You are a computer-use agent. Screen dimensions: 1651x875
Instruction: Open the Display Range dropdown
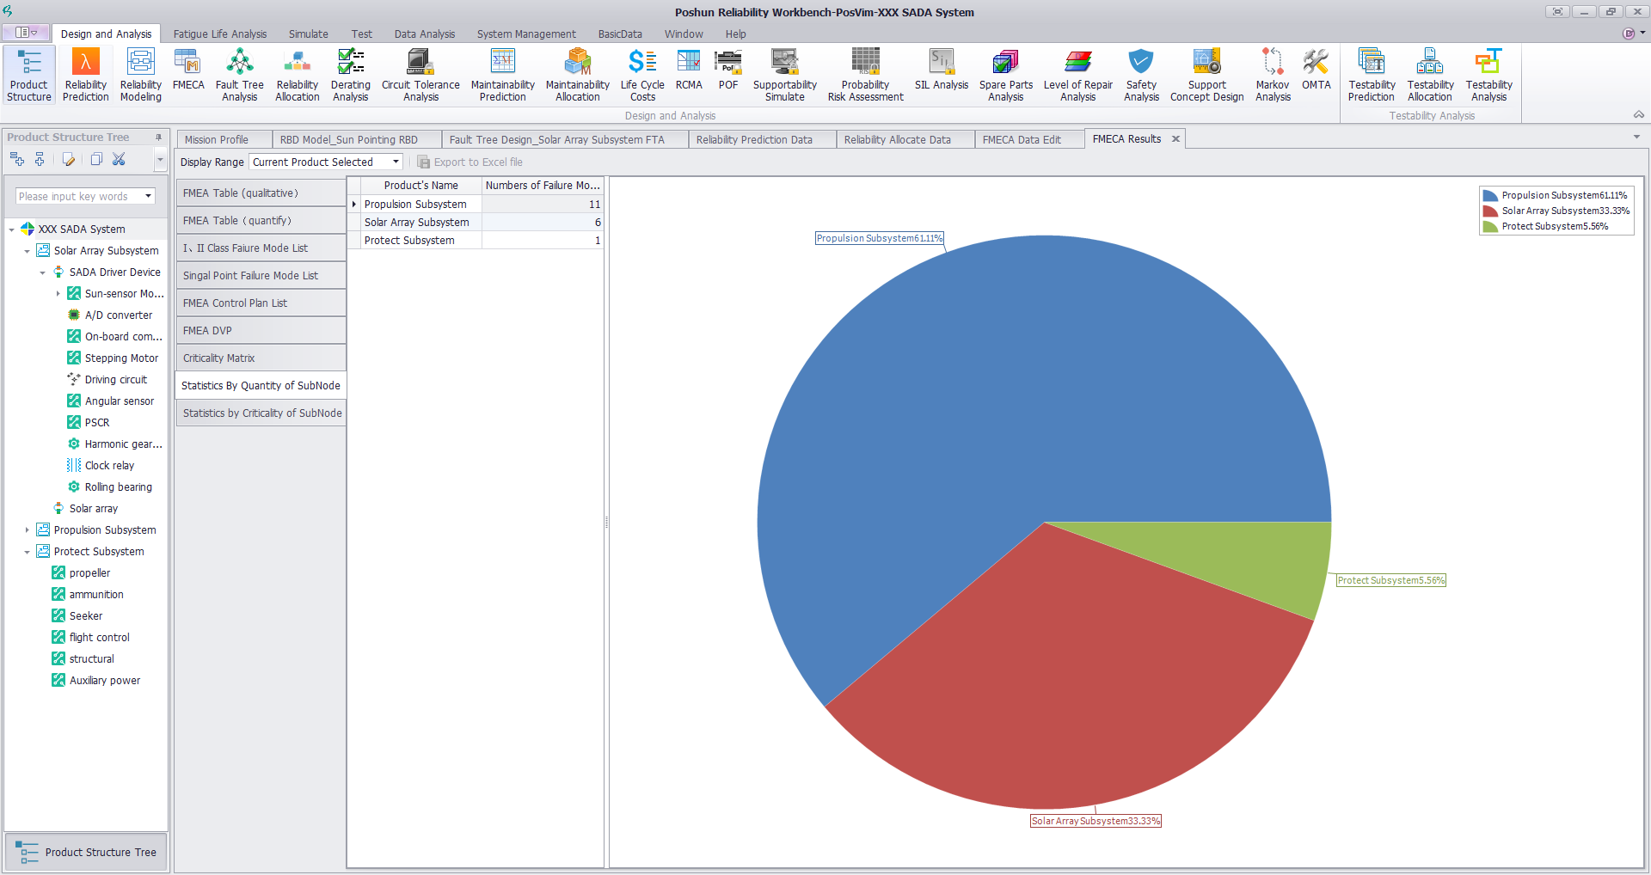click(396, 162)
